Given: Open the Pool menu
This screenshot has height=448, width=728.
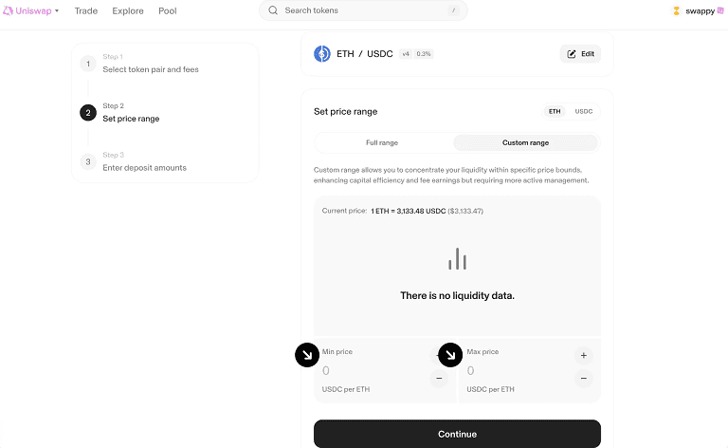Looking at the screenshot, I should coord(168,10).
